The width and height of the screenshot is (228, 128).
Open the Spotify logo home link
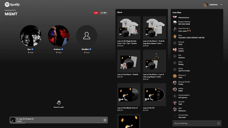click(12, 5)
